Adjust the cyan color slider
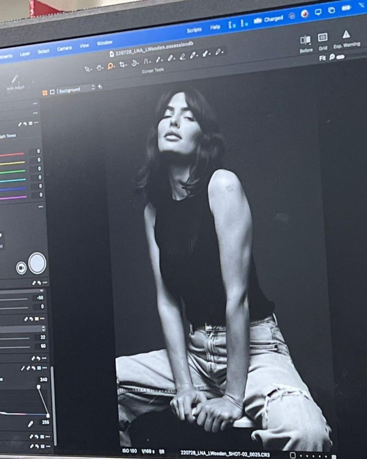Viewport: 367px width, 459px height. 13,181
